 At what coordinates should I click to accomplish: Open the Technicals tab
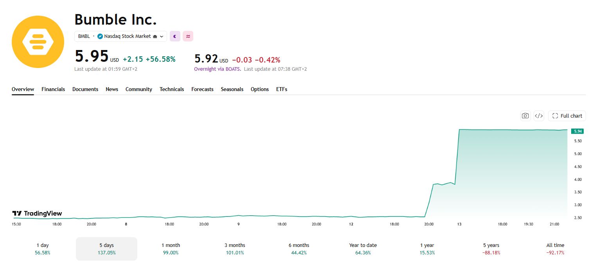pos(172,89)
